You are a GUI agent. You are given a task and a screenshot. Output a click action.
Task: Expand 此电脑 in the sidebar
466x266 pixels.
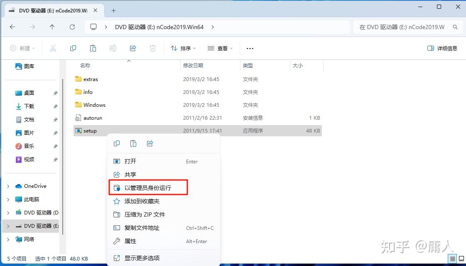8,199
